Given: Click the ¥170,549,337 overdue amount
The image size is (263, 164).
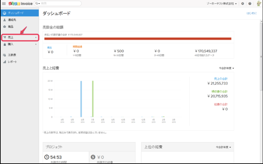Looking at the screenshot, I should (x=206, y=51).
